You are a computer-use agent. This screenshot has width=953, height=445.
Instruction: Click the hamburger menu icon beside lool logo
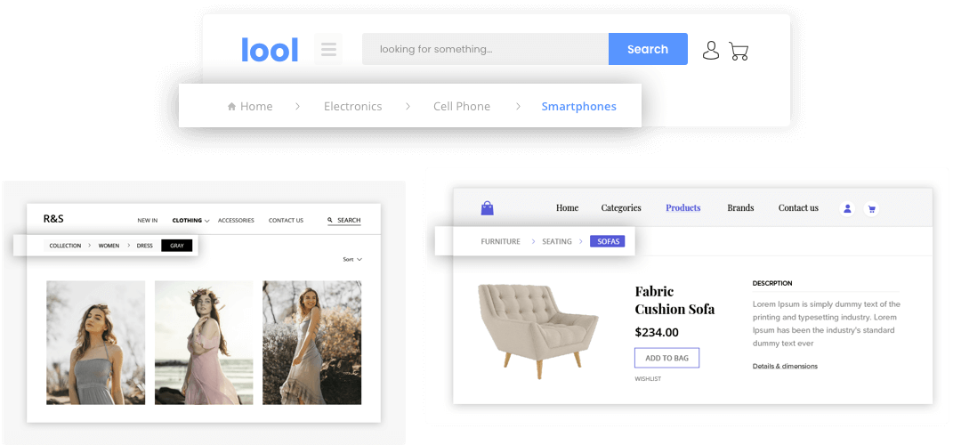tap(328, 49)
